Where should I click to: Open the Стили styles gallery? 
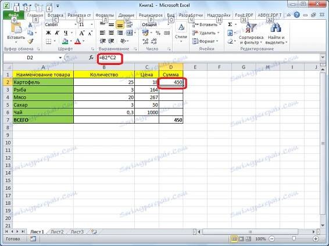pyautogui.click(x=181, y=33)
